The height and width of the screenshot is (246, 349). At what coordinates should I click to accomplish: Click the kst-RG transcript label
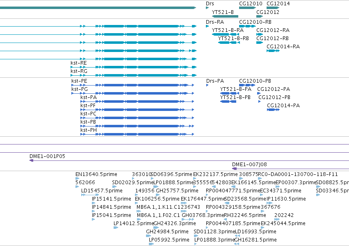click(79, 71)
